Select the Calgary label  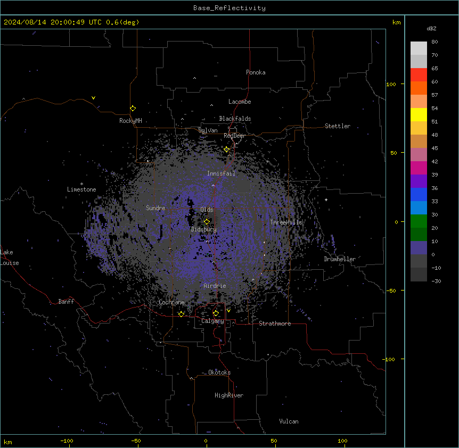coord(213,321)
